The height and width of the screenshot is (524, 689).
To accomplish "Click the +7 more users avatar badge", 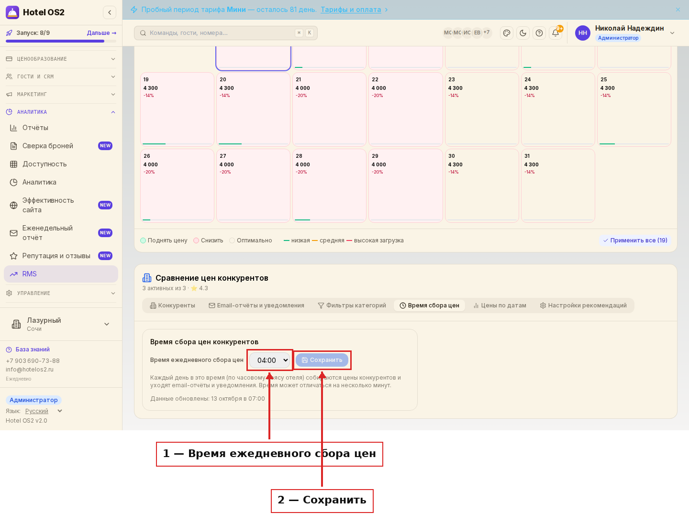I will tap(487, 33).
